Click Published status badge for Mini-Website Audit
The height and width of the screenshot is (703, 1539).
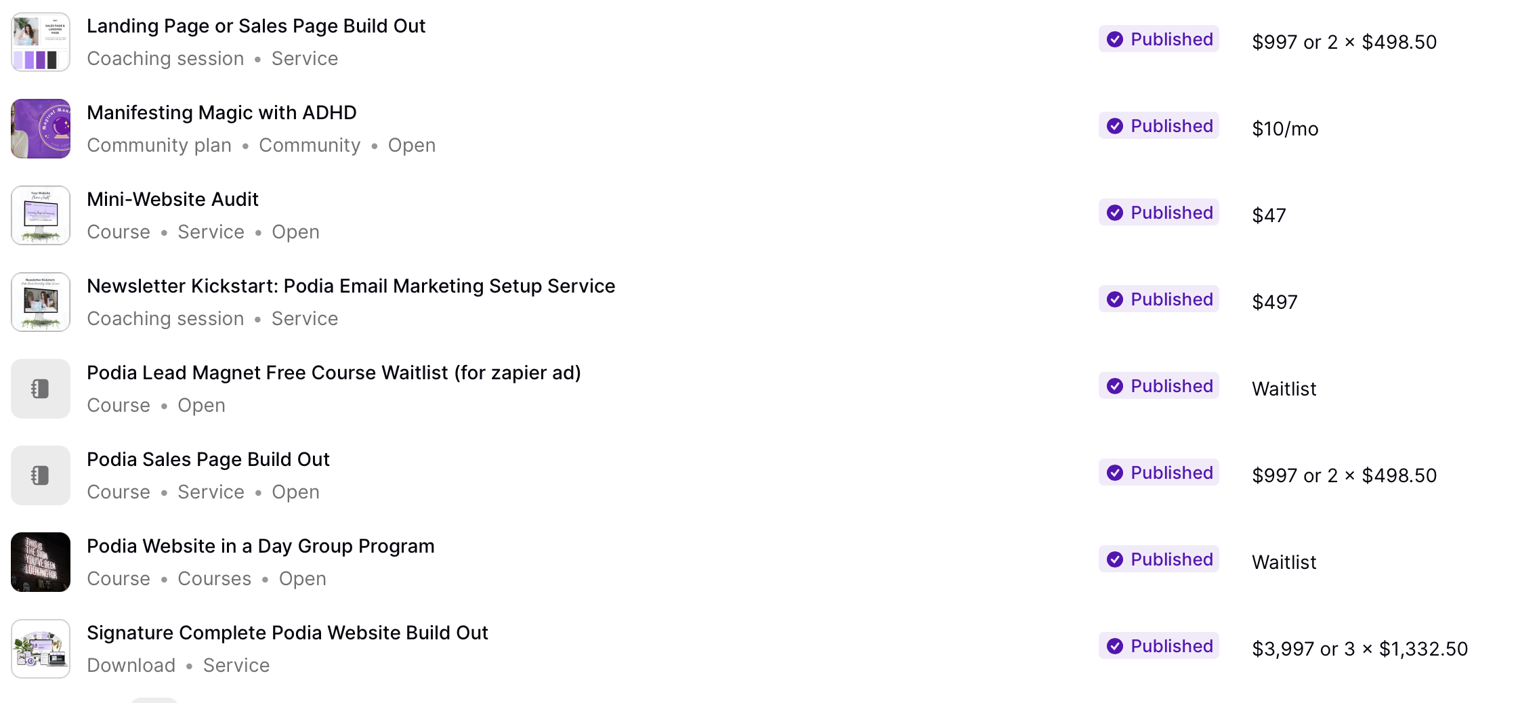[1159, 213]
